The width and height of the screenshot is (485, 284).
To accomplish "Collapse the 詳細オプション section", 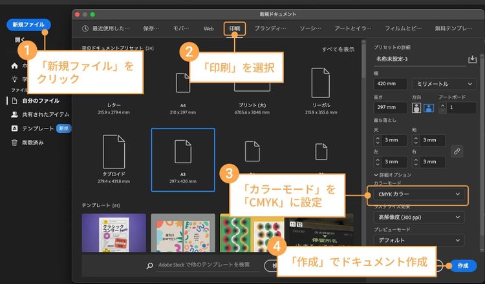I will (393, 175).
